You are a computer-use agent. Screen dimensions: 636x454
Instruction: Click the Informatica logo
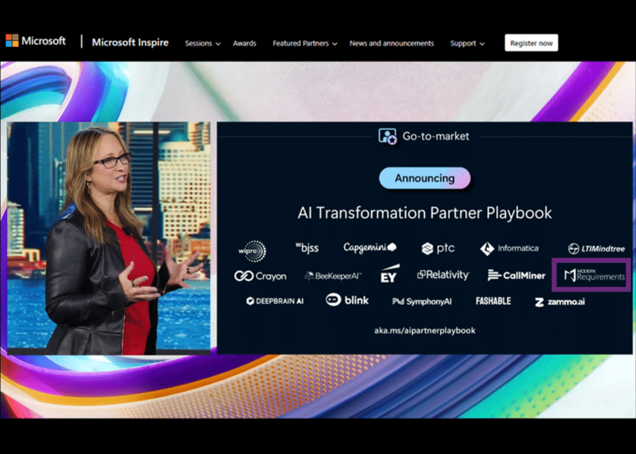(x=509, y=248)
